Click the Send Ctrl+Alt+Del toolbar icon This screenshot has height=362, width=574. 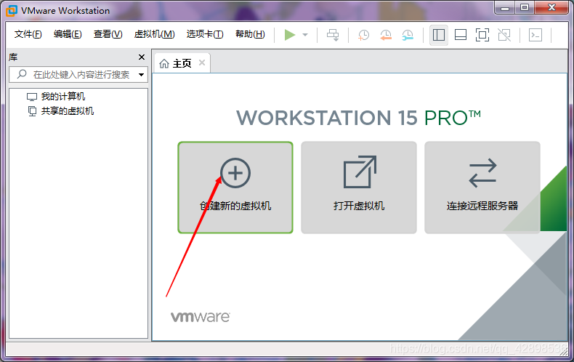pos(333,35)
